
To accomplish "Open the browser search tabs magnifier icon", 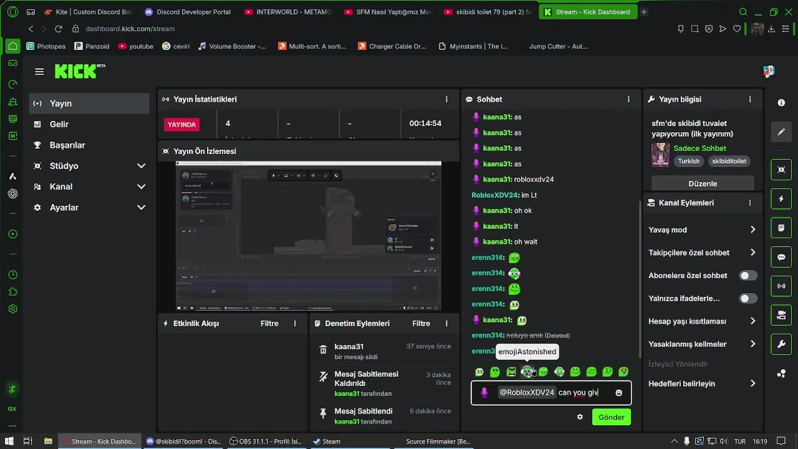I will click(x=743, y=12).
